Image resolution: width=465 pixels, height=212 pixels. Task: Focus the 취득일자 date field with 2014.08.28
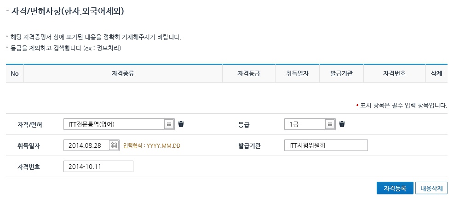click(86, 145)
